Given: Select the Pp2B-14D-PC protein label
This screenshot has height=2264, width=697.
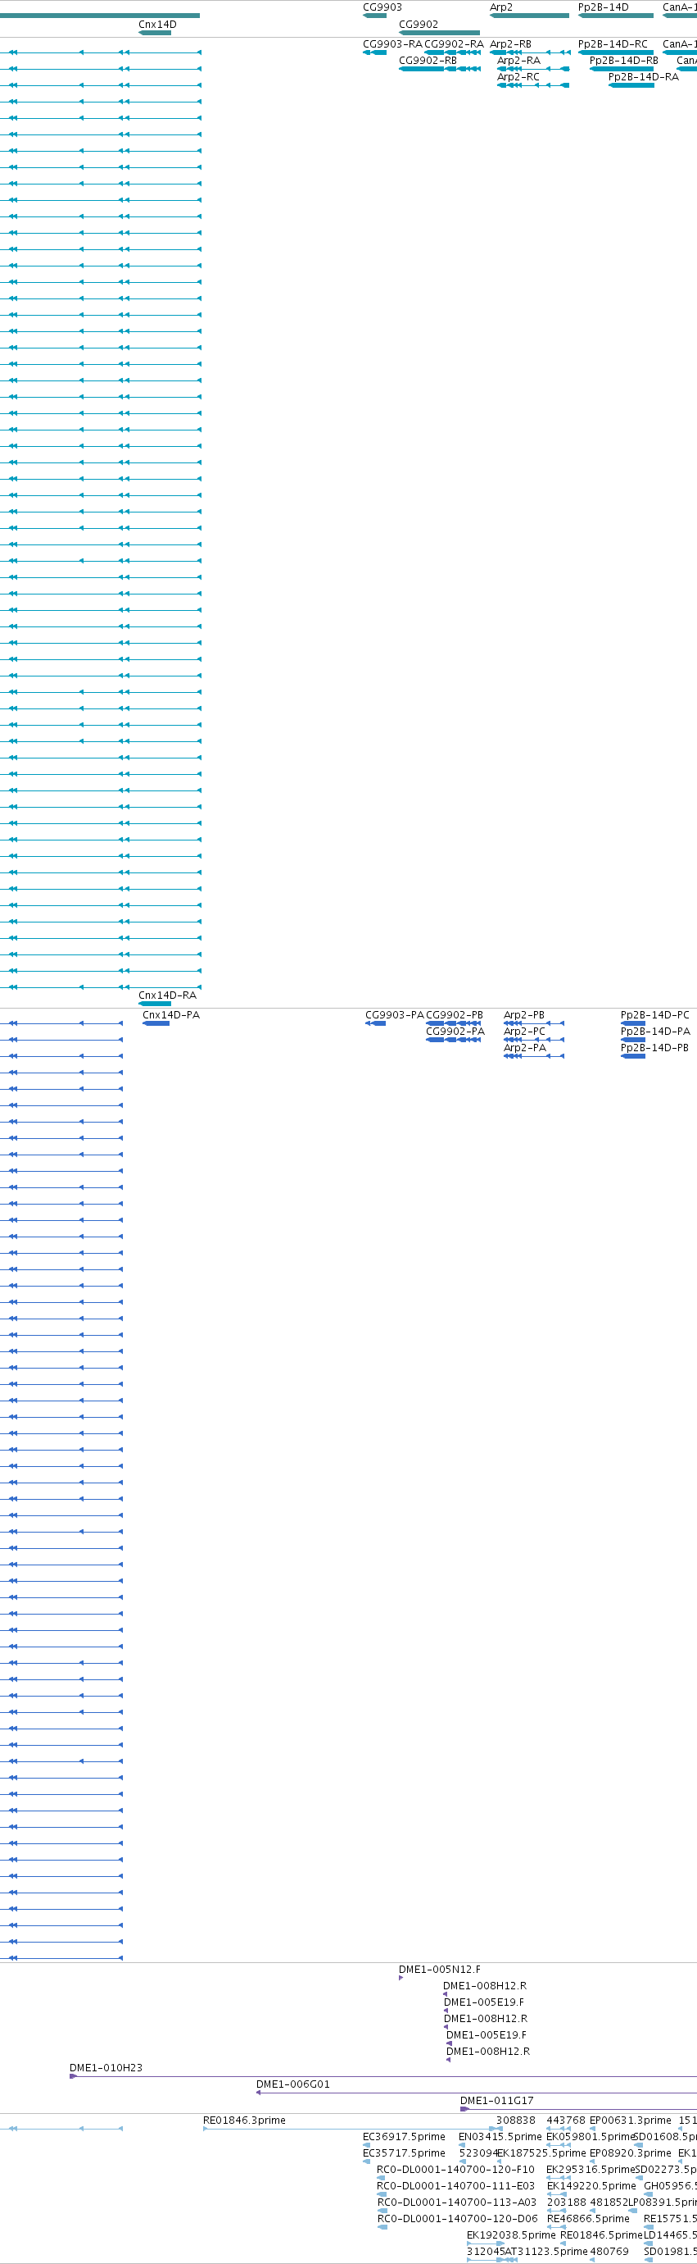Looking at the screenshot, I should 655,1015.
